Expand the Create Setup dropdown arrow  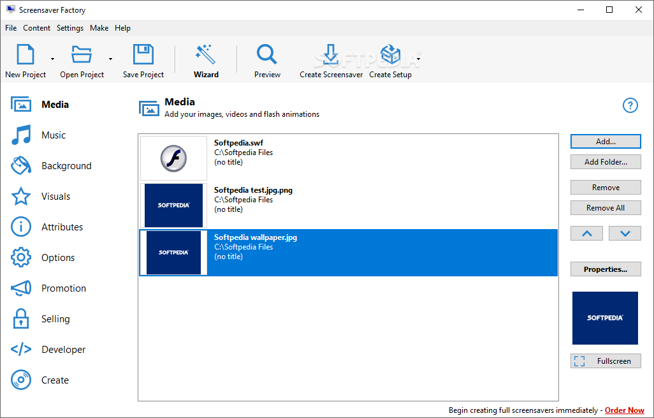(418, 59)
